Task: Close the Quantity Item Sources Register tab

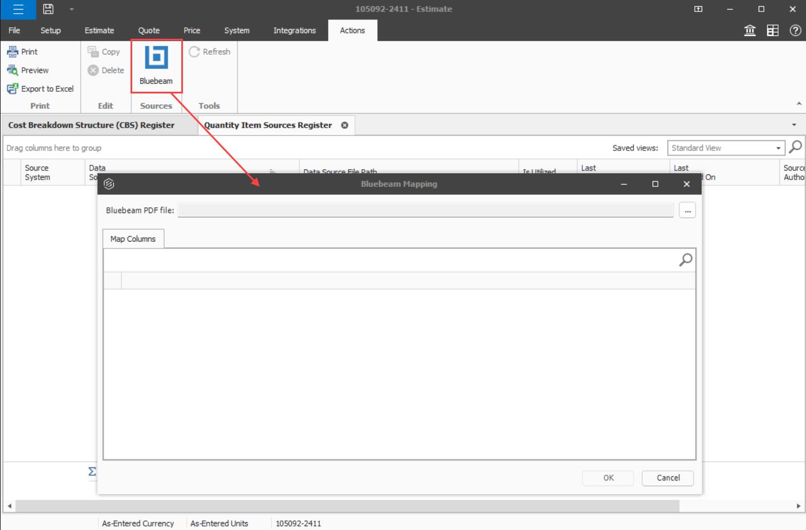Action: (344, 125)
